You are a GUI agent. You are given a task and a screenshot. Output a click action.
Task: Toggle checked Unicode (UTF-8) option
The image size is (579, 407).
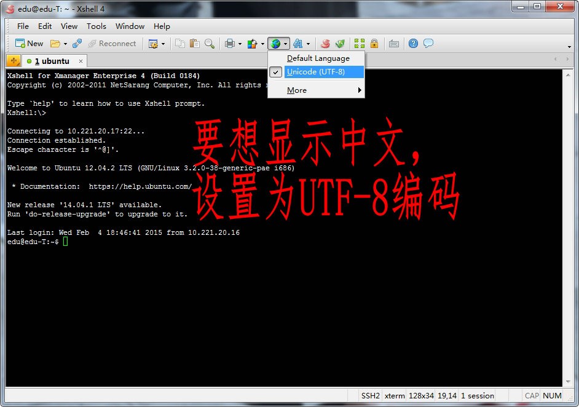(x=316, y=72)
